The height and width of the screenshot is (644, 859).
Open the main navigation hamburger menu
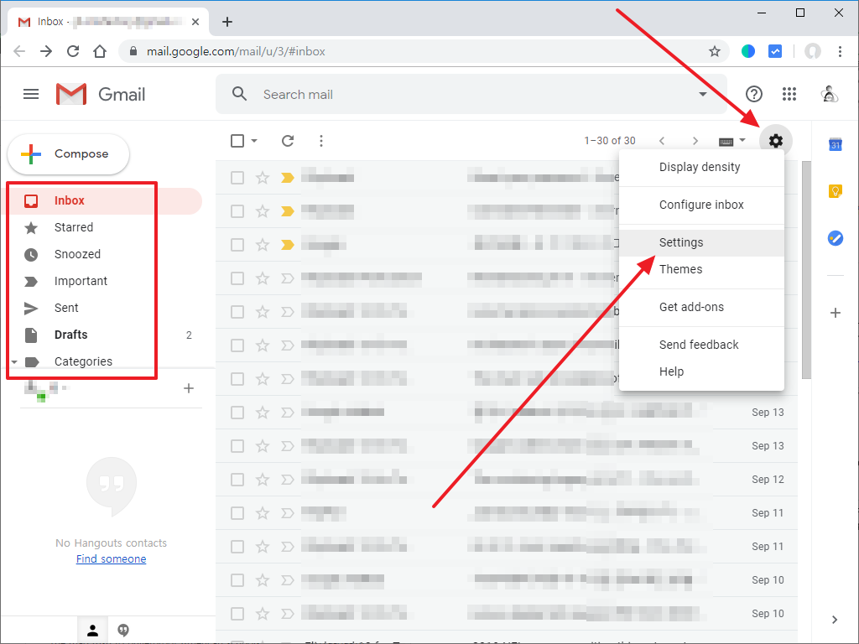point(31,94)
